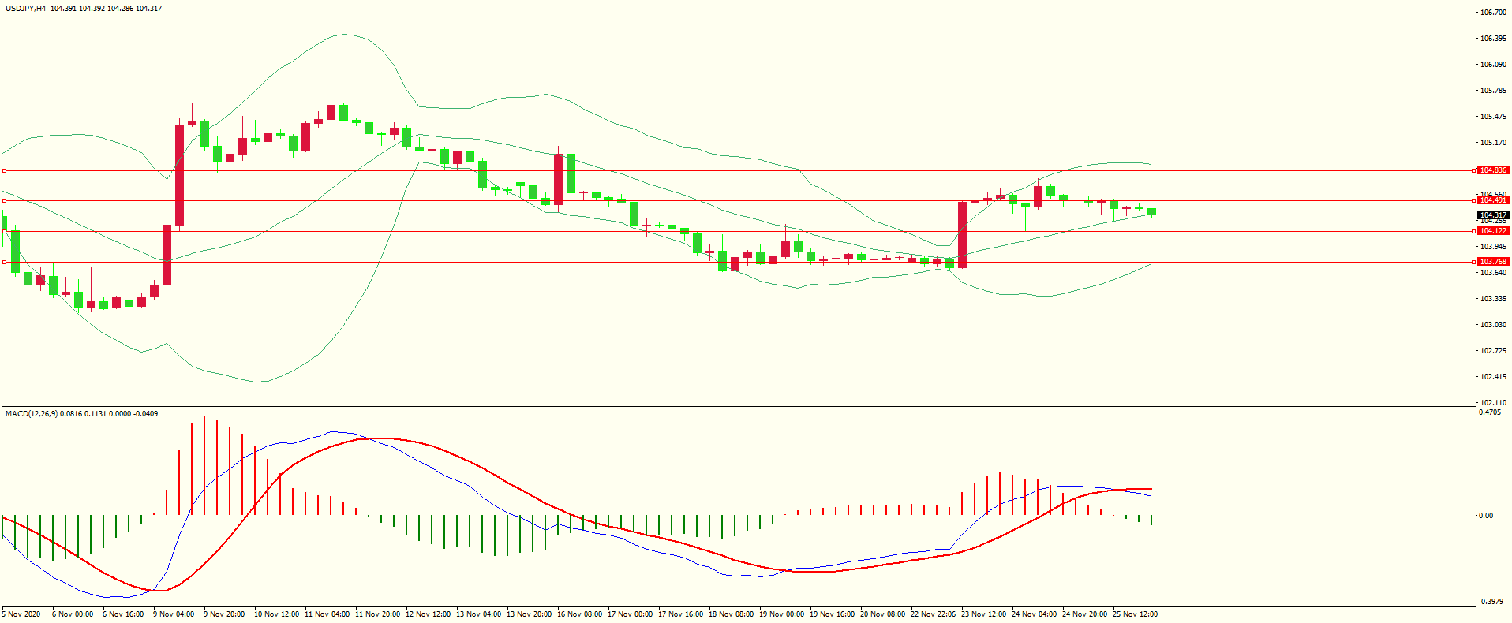Click the 19 Nov 00:00 time label

781,614
